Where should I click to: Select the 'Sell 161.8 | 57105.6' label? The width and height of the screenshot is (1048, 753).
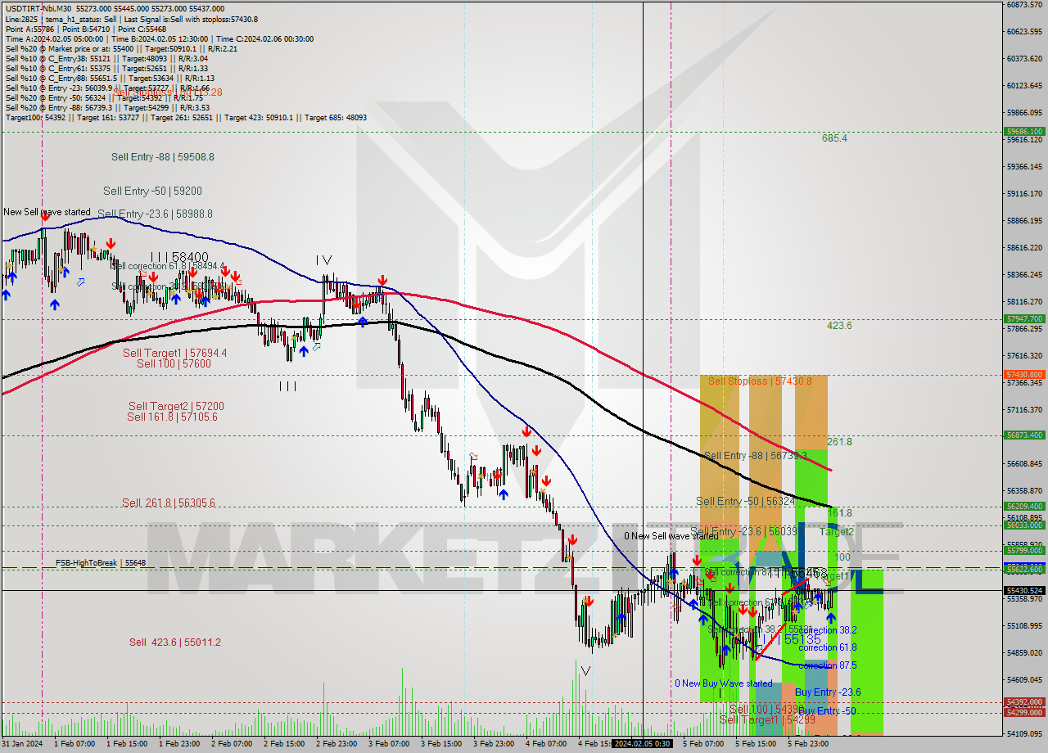172,417
